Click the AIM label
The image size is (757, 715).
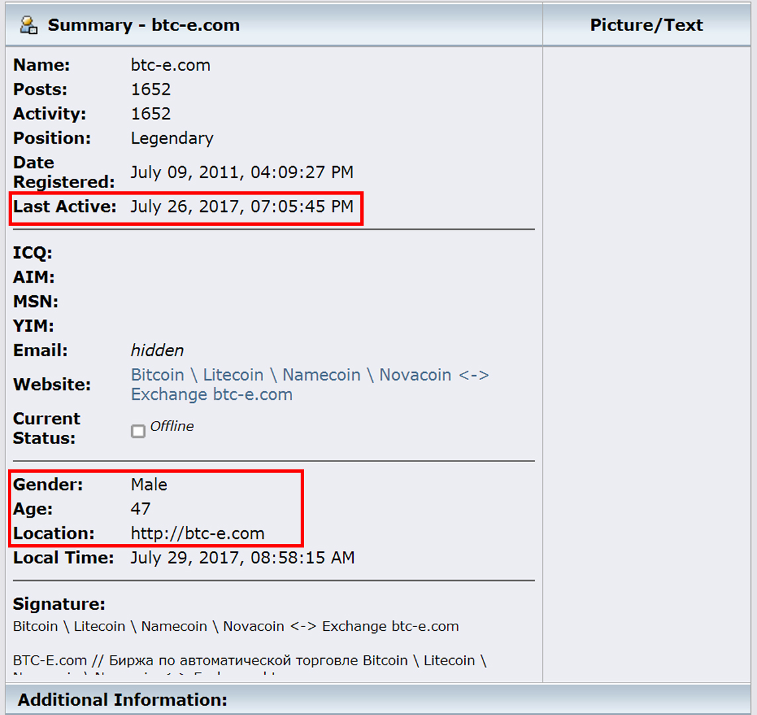coord(34,277)
